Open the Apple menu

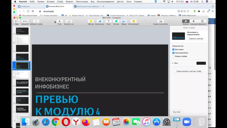(15, 2)
